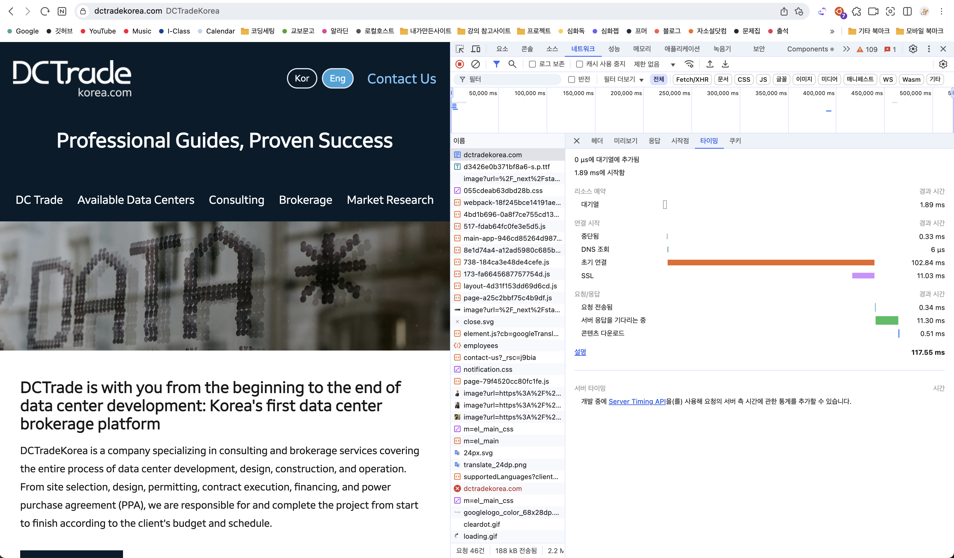Viewport: 954px width, 558px height.
Task: Click the Contact Us link
Action: pyautogui.click(x=401, y=79)
